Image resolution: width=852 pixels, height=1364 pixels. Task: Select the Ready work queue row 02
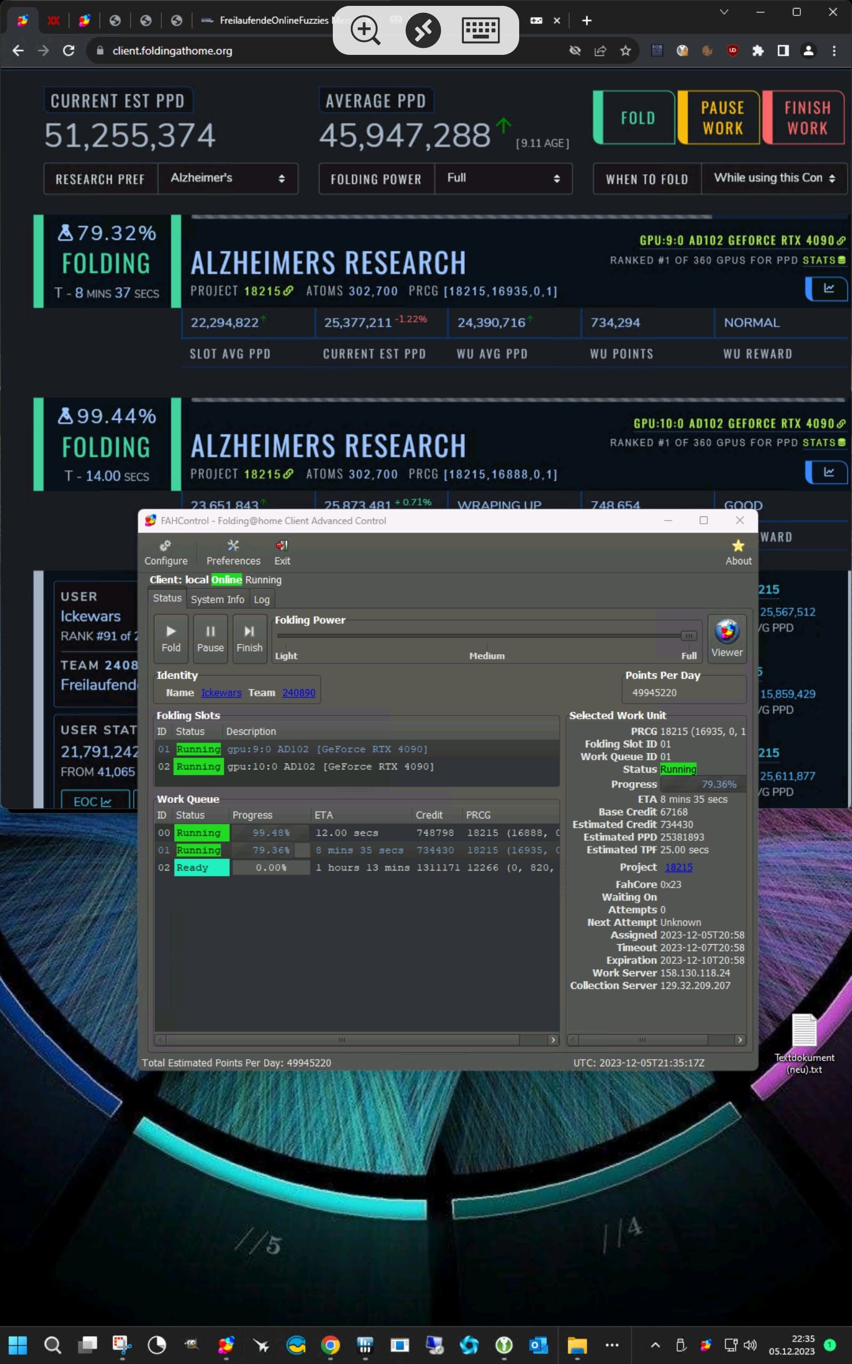pos(357,867)
